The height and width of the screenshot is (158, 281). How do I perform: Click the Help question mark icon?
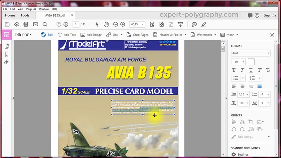[257, 15]
